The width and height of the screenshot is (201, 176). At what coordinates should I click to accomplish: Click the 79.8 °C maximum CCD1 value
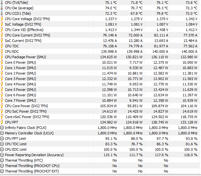point(162,13)
